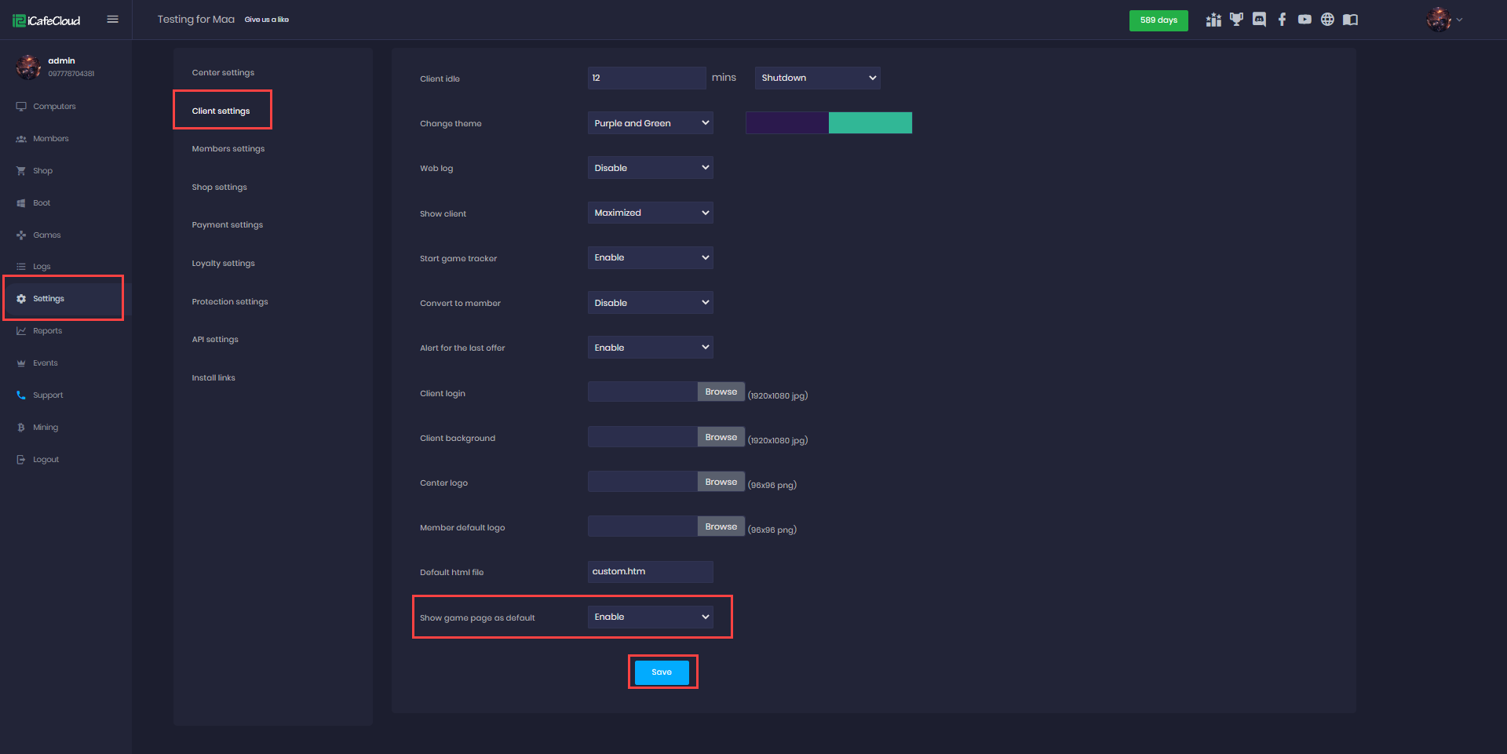Viewport: 1507px width, 754px height.
Task: Open the star ranking podium icon
Action: (1213, 20)
